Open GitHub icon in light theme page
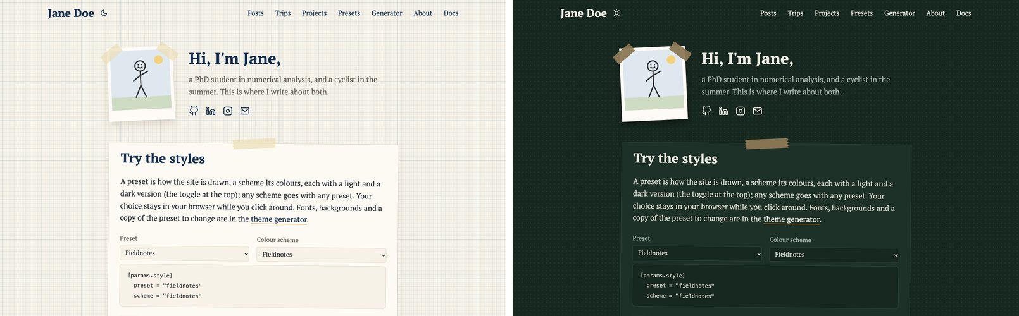 (194, 111)
